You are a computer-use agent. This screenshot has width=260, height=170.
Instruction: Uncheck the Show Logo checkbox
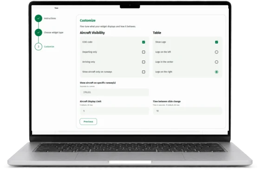point(216,42)
